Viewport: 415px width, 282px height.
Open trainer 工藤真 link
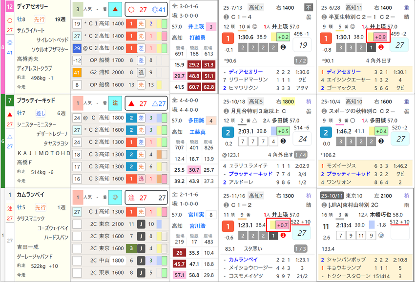click(x=197, y=132)
